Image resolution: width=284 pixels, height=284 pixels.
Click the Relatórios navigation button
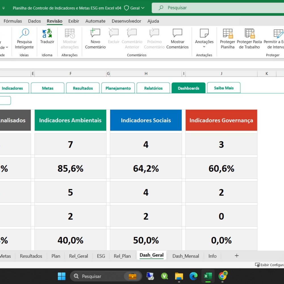(153, 88)
